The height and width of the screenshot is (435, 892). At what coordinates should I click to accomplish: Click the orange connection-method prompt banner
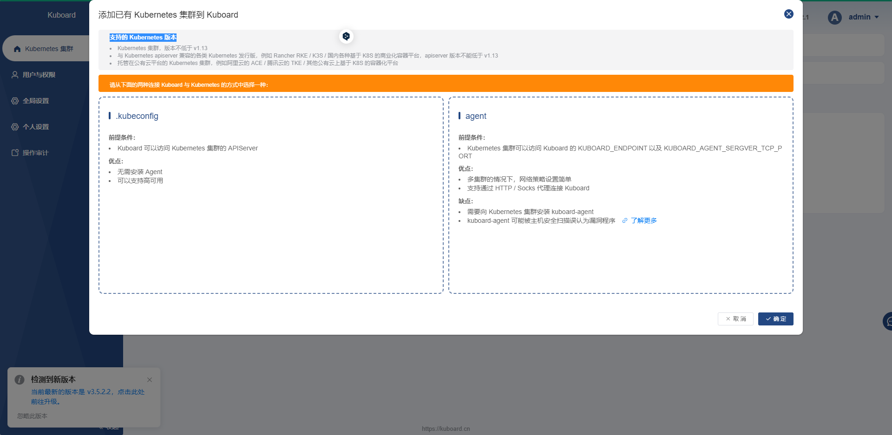tap(446, 84)
